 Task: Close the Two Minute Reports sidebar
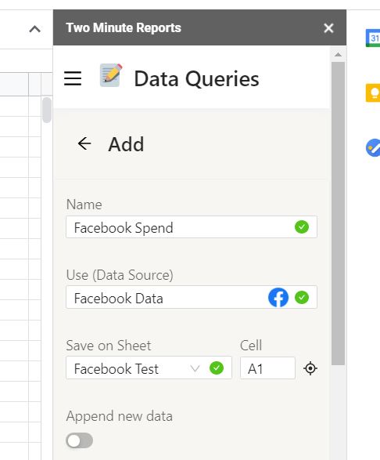[x=328, y=28]
